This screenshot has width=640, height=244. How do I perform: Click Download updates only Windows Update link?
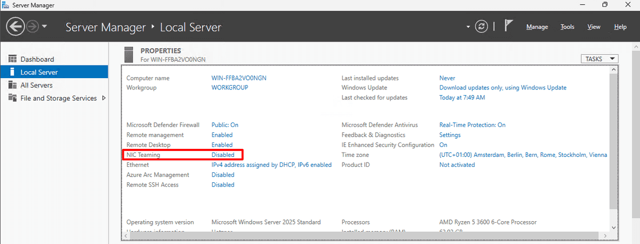click(x=503, y=88)
